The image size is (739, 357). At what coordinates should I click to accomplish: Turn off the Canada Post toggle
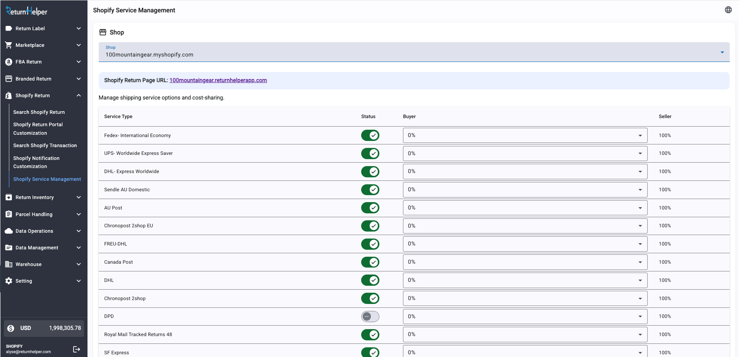370,262
